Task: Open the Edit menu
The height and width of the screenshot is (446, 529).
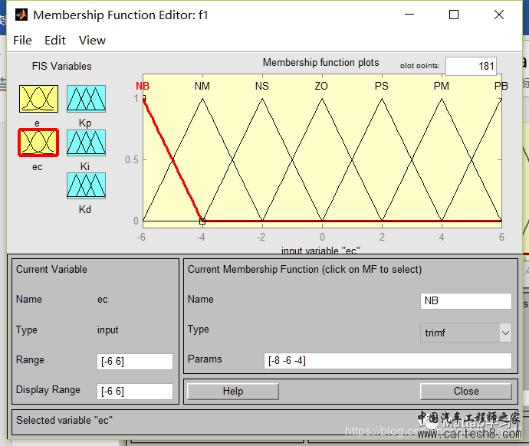Action: 55,41
